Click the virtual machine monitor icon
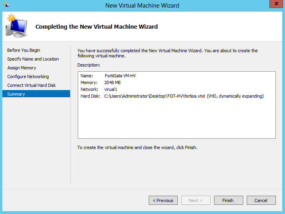The image size is (285, 214). 16,26
